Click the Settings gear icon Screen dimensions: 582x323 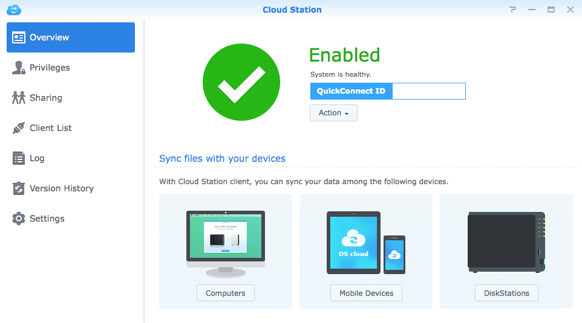(x=19, y=219)
